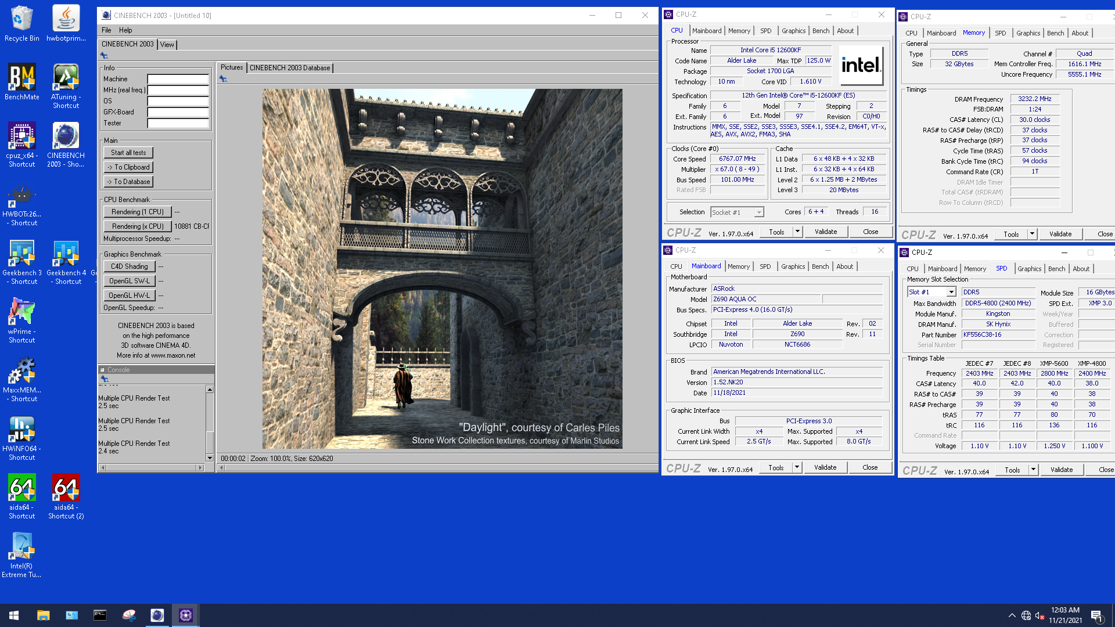This screenshot has width=1115, height=627.
Task: Click Close in Mainboard CPU-Z window
Action: 870,467
